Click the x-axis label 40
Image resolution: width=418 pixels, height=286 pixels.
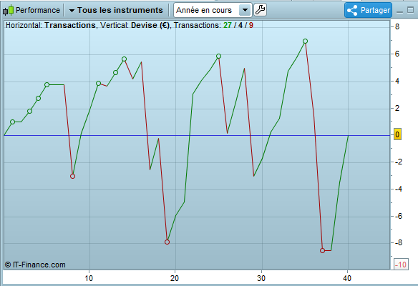coord(347,278)
